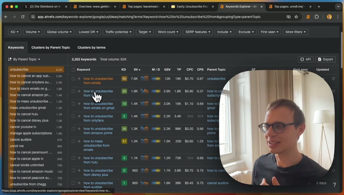Open the Traffic potential filter
This screenshot has height=195, width=344.
point(118,32)
